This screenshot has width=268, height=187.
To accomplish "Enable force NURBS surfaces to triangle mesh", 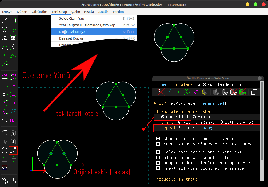I will (158, 144).
